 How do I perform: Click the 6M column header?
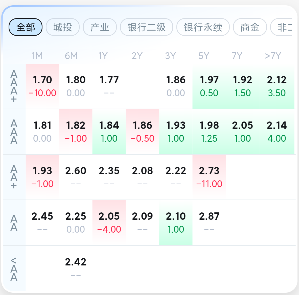(71, 56)
